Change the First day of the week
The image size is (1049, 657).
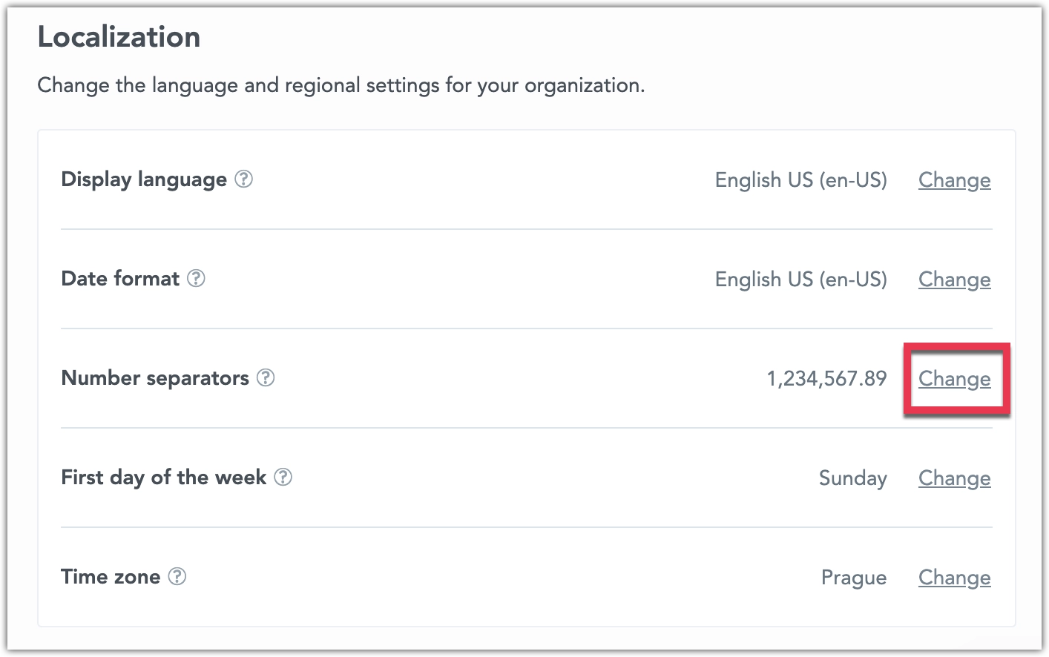tap(954, 478)
